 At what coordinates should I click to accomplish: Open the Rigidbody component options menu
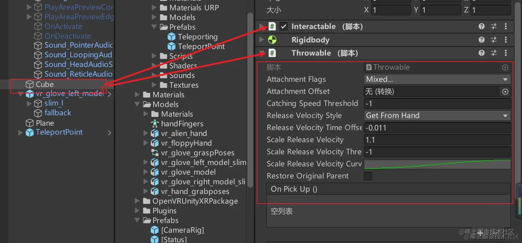click(506, 40)
